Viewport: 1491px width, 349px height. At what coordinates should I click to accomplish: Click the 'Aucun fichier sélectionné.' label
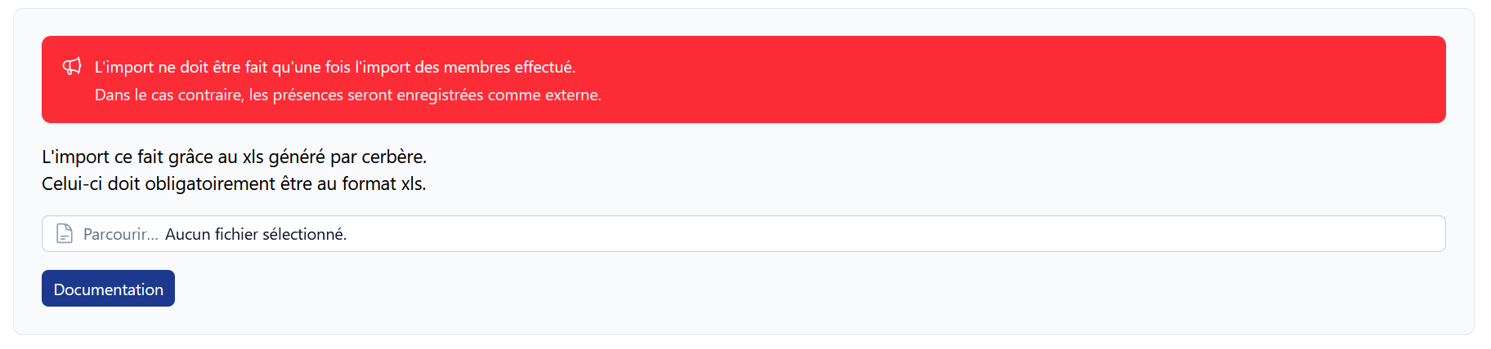pos(256,234)
